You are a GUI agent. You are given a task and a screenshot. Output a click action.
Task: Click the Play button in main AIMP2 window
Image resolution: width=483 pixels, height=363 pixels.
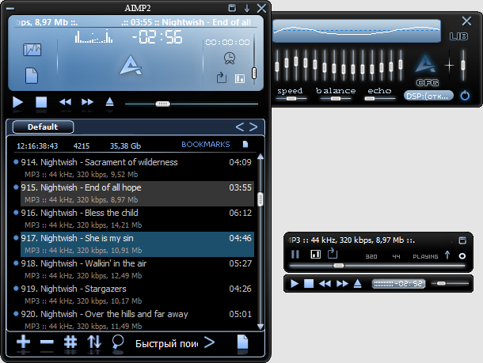(18, 102)
